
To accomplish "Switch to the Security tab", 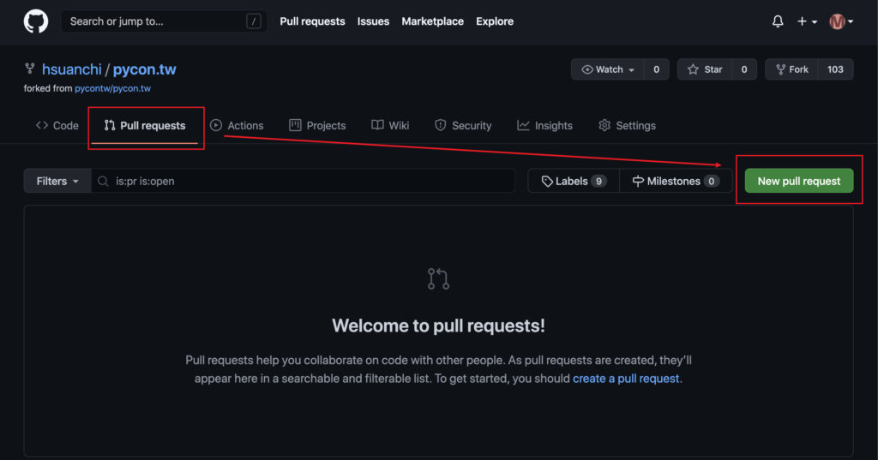I will click(463, 125).
